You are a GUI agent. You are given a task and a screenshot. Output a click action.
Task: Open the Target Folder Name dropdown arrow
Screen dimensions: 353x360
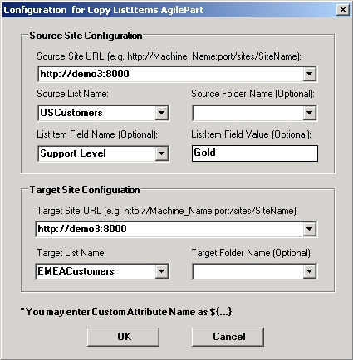(309, 271)
